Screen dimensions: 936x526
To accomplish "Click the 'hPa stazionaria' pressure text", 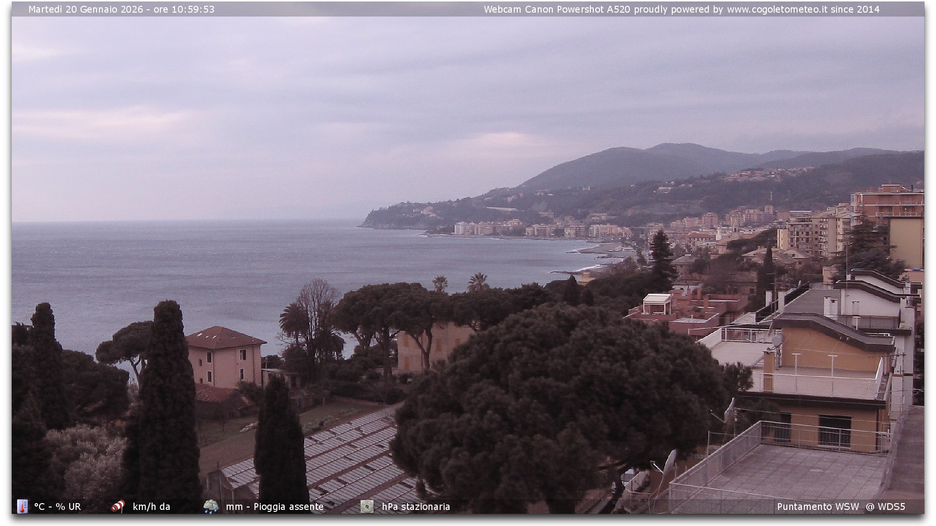I will tap(416, 507).
